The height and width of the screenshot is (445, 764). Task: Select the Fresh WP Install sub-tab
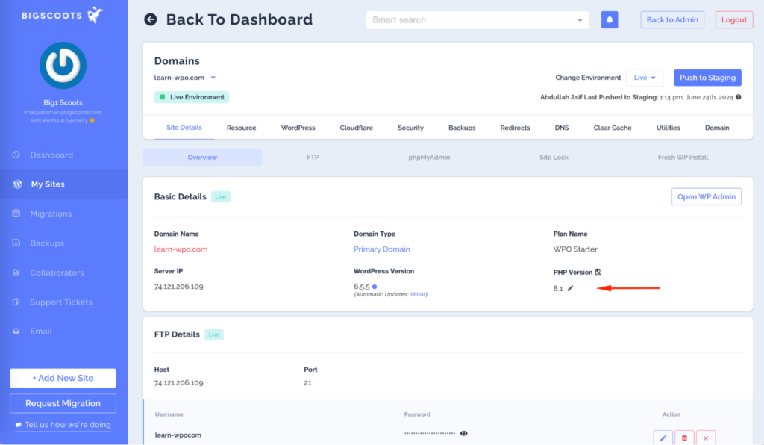coord(683,157)
